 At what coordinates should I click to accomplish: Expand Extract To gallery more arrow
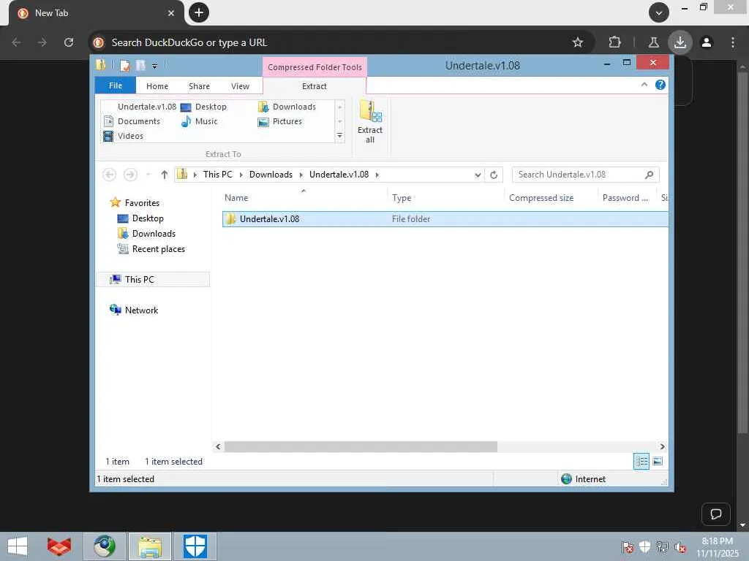pyautogui.click(x=339, y=136)
